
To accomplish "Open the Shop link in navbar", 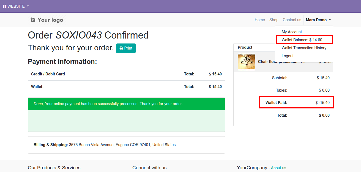I will [x=274, y=20].
